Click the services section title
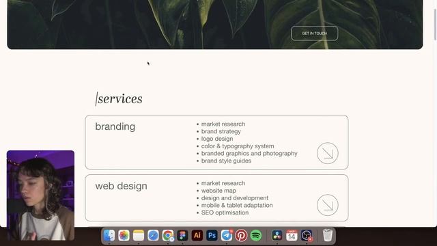This screenshot has width=437, height=246. coord(119,98)
